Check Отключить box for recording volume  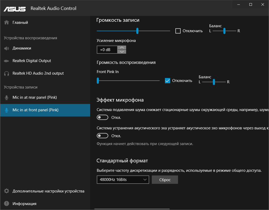click(178, 31)
